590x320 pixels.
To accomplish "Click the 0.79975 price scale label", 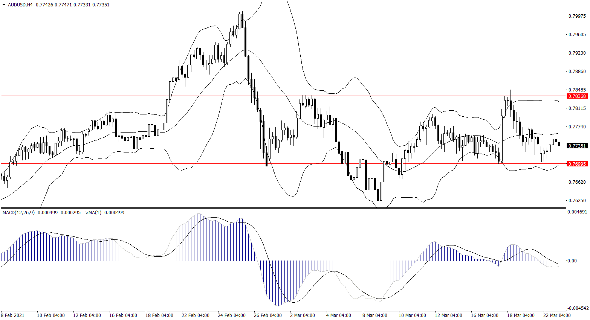I will click(x=577, y=16).
